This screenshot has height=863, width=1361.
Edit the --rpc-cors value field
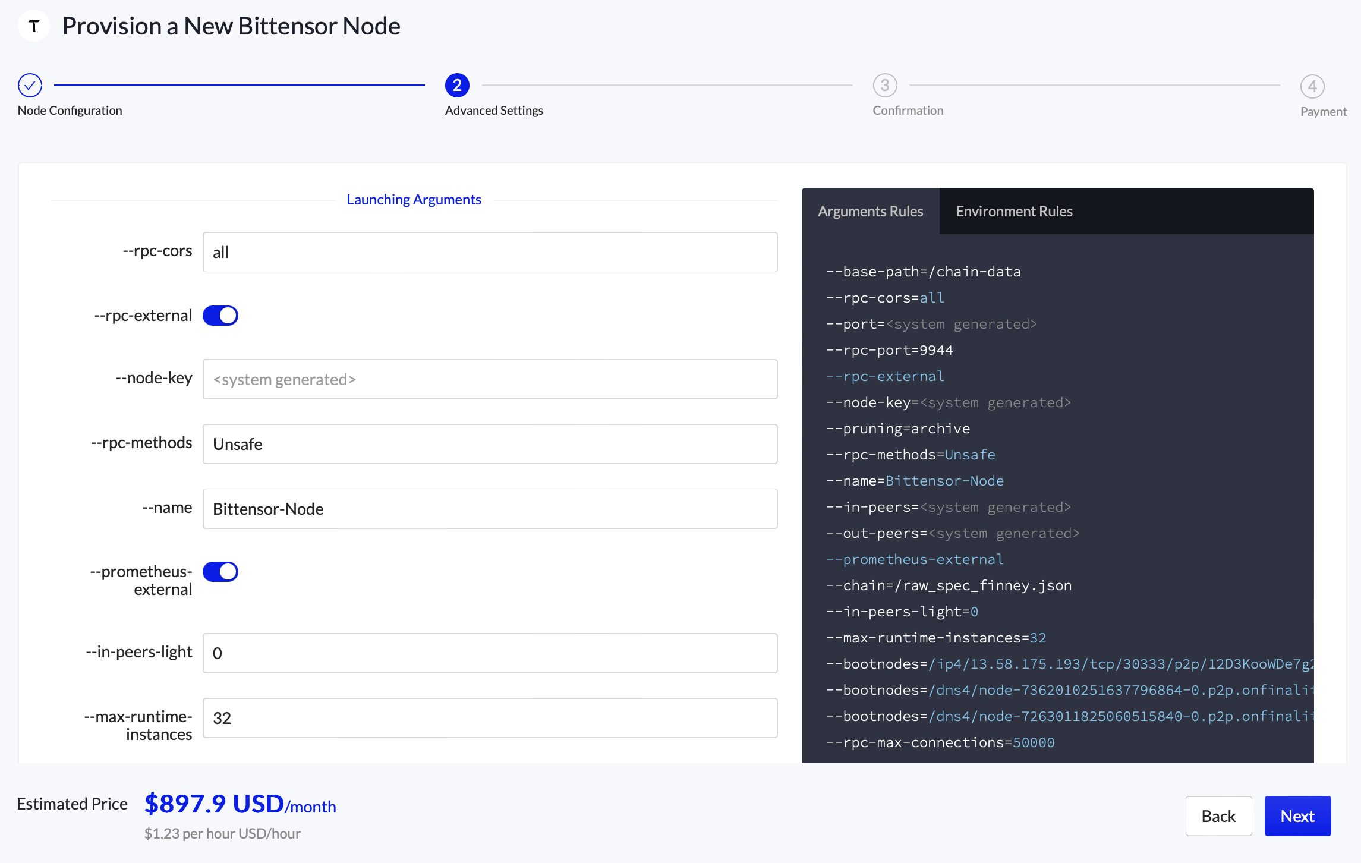click(490, 252)
